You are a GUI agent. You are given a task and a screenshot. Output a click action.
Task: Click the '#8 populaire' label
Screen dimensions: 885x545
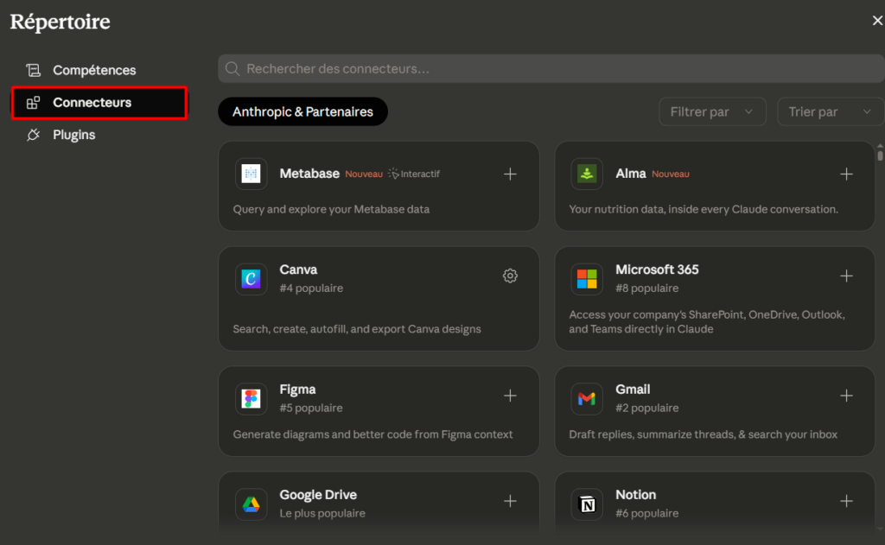646,288
